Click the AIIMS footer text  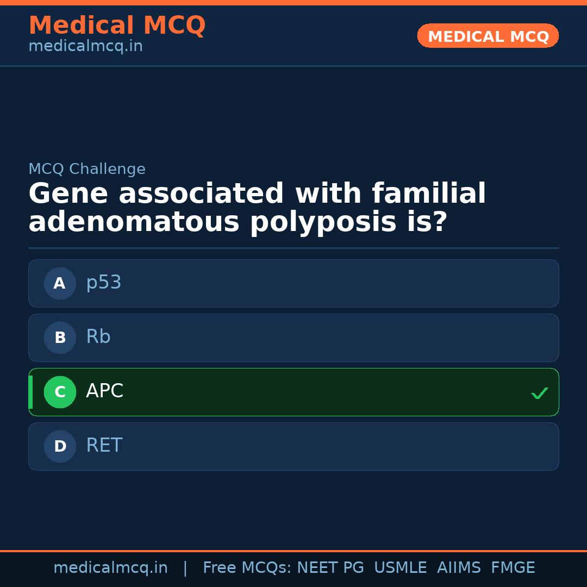coord(459,568)
